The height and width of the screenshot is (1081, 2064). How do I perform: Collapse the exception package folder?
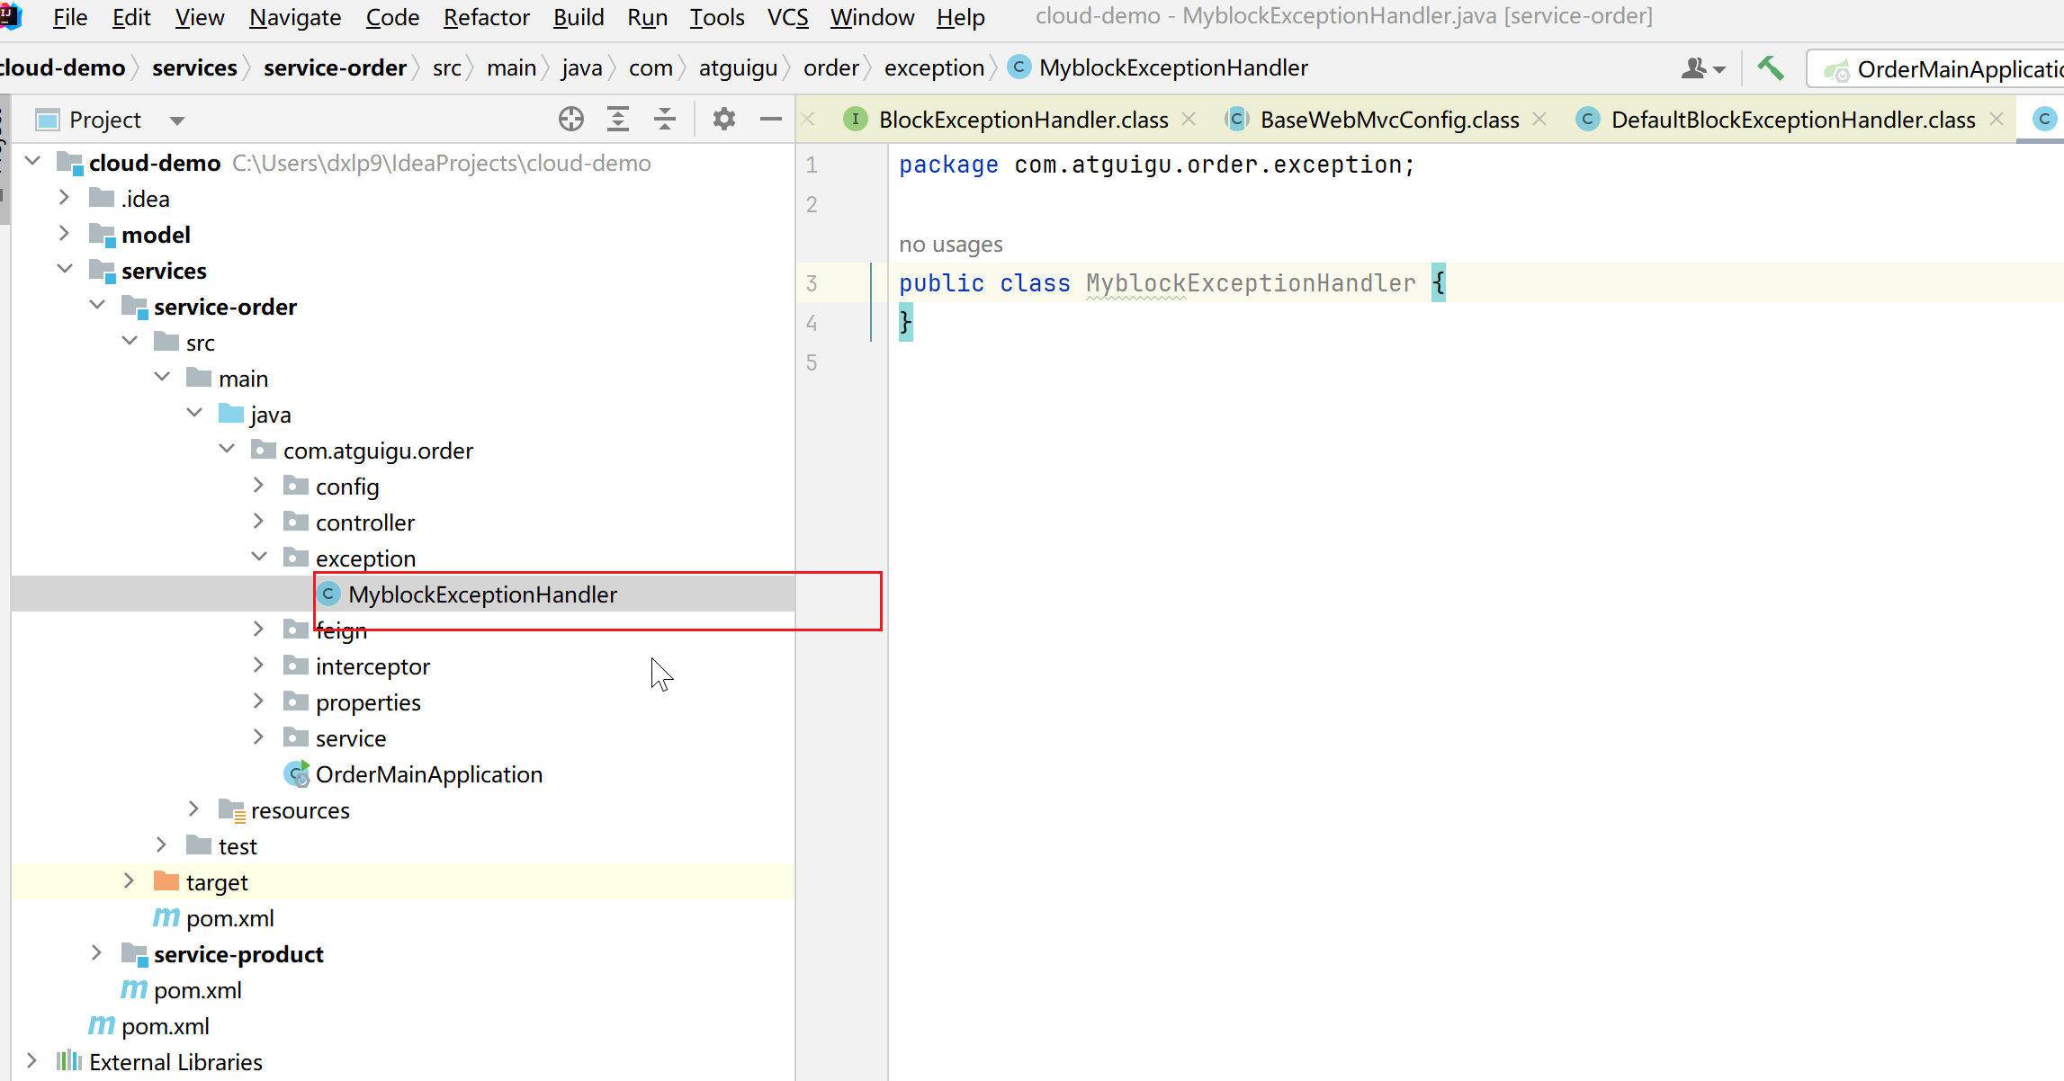click(259, 558)
